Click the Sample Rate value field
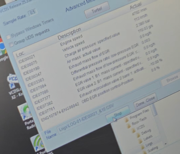This screenshot has height=154, width=180. click(33, 12)
